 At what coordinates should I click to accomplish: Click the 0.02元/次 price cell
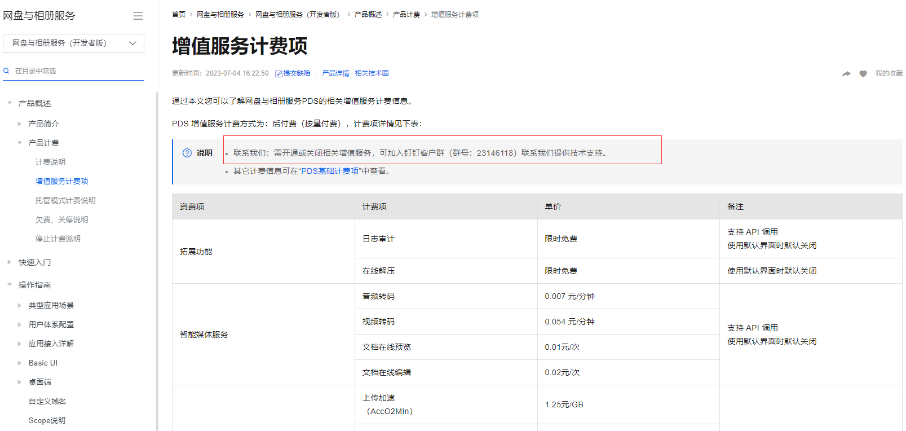(x=629, y=372)
